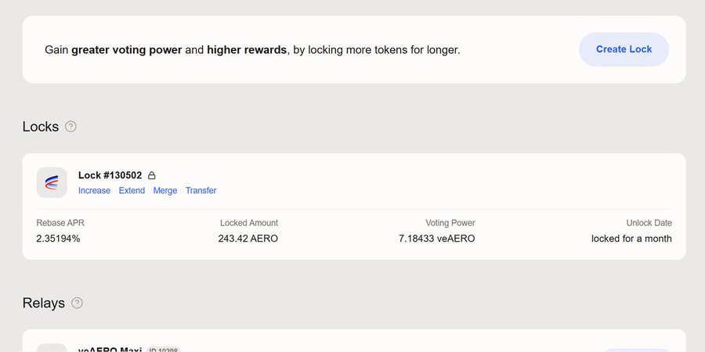Click the Locked Amount column label

249,223
